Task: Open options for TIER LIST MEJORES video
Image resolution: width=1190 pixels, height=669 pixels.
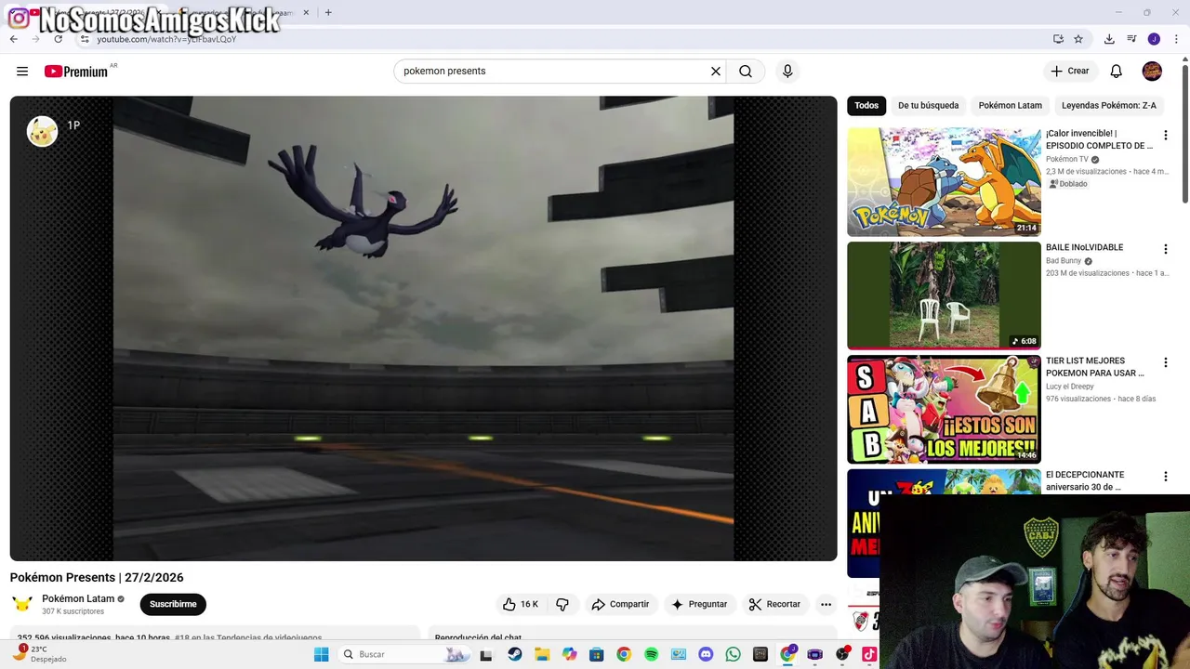Action: (x=1165, y=362)
